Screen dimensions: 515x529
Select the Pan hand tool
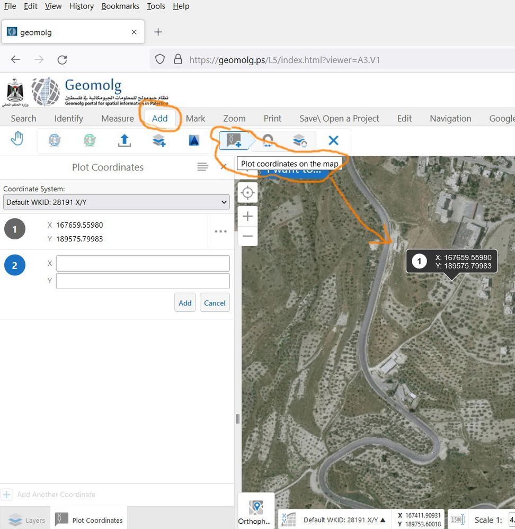(x=17, y=140)
